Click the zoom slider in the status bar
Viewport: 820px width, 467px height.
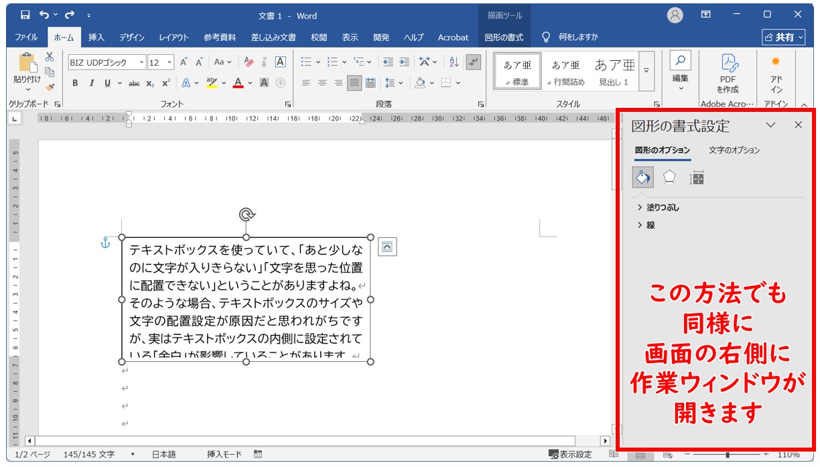pyautogui.click(x=728, y=454)
